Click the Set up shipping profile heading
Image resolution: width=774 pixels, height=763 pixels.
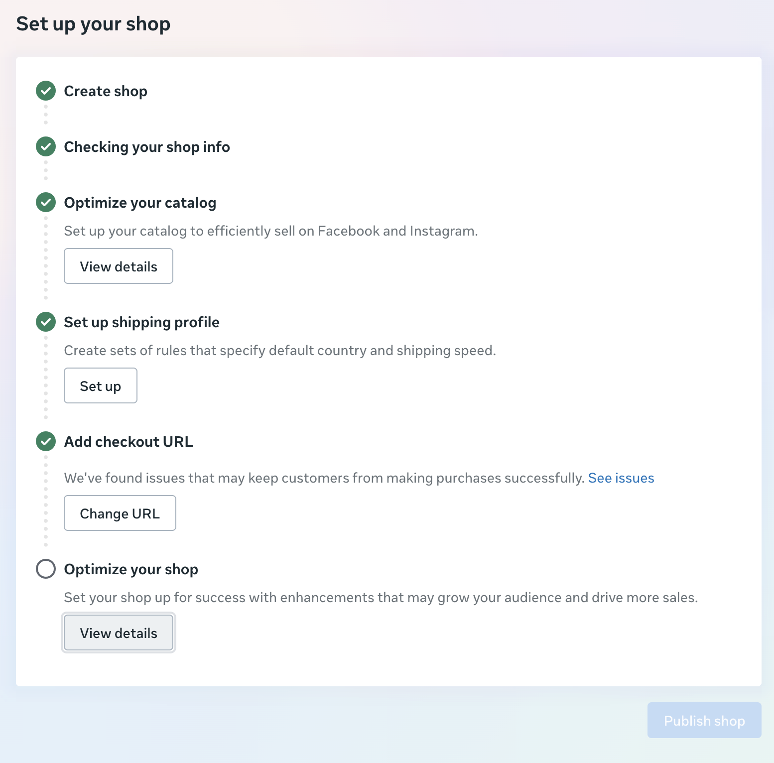(x=141, y=322)
